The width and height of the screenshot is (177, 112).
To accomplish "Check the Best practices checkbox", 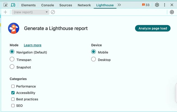I will [13, 99].
